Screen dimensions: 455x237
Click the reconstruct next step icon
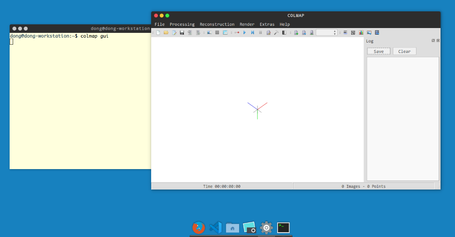click(x=252, y=32)
